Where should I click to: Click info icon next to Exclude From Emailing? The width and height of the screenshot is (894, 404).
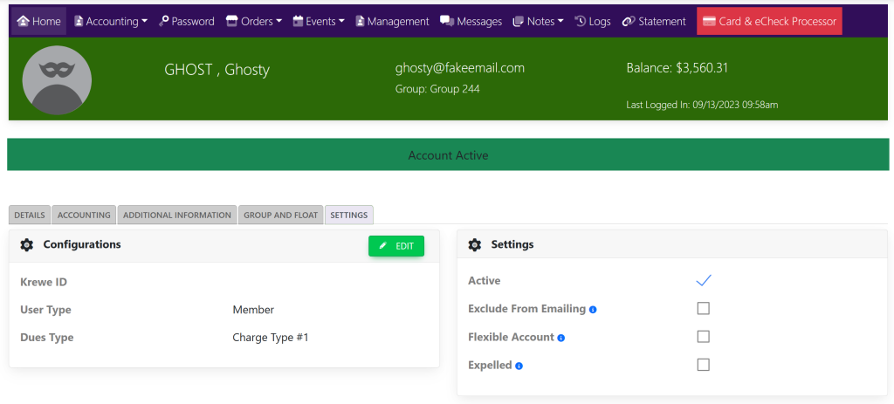593,310
